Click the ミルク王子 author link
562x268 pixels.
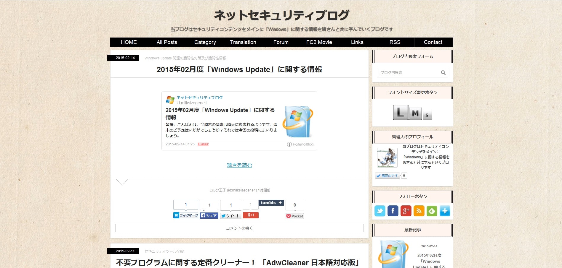233,190
